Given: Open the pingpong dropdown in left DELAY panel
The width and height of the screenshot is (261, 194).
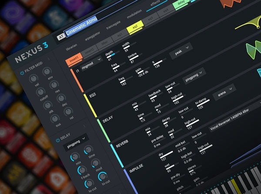Looking at the screenshot, I should pos(76,143).
